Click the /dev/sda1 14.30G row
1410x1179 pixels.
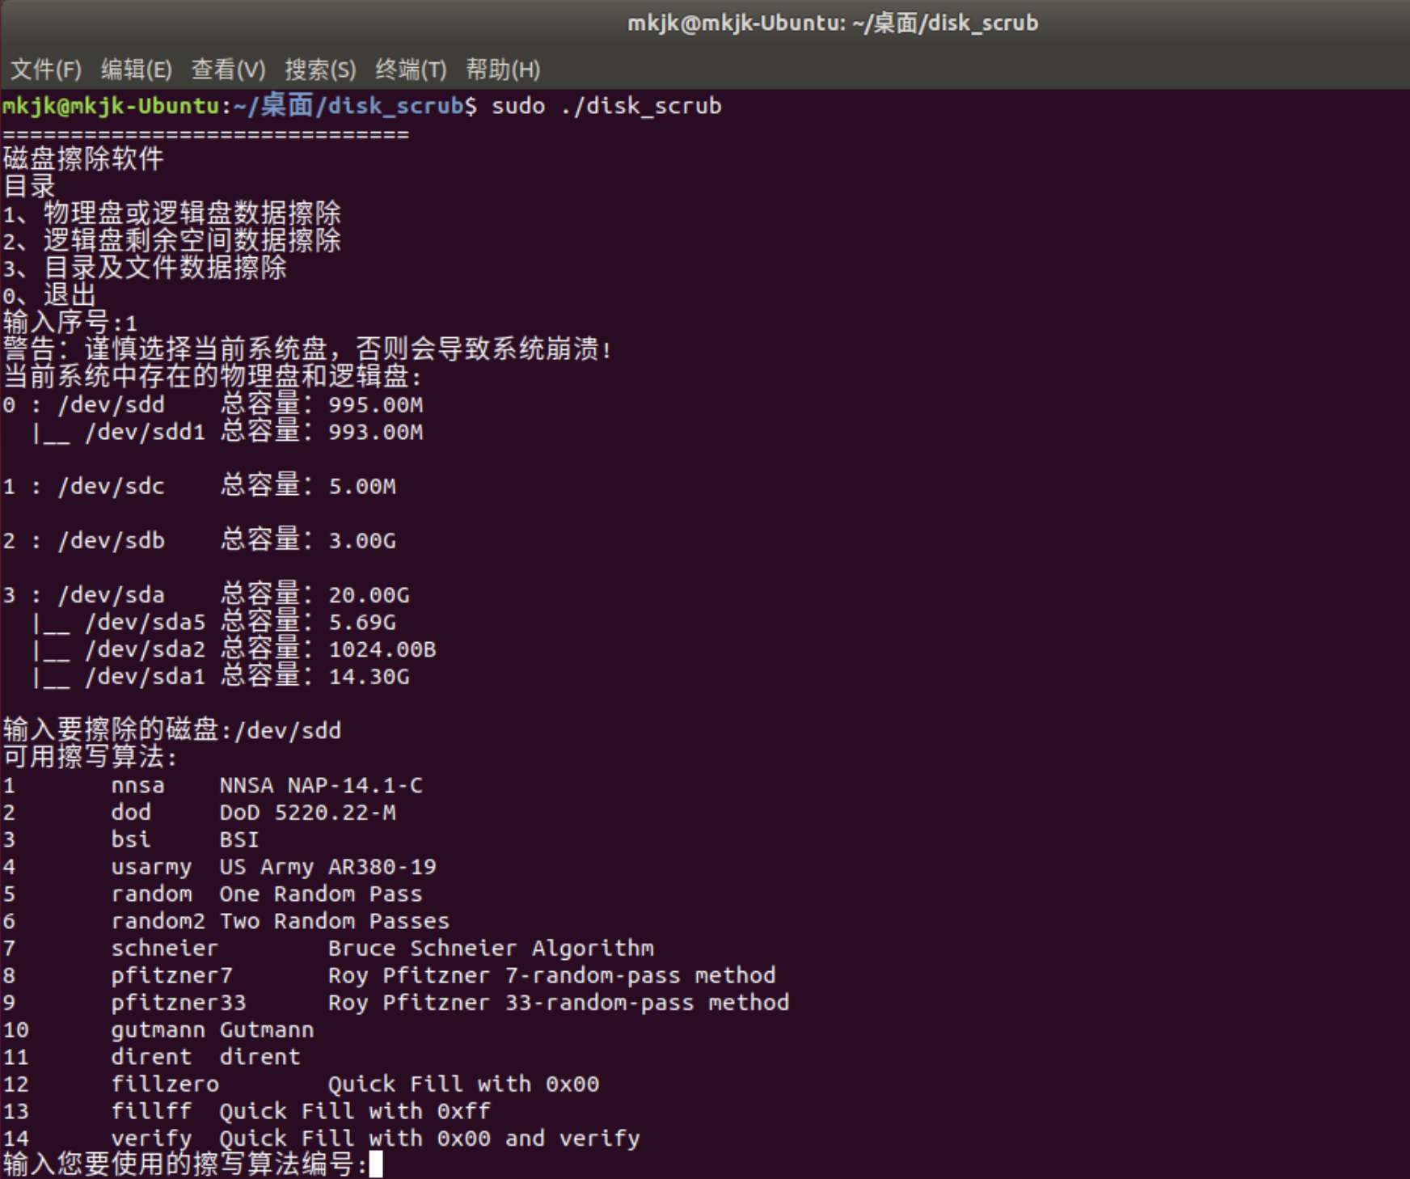point(220,677)
